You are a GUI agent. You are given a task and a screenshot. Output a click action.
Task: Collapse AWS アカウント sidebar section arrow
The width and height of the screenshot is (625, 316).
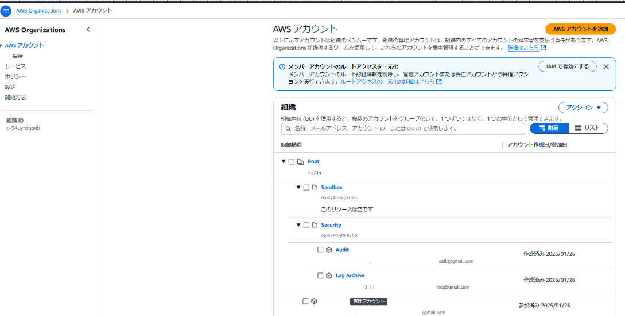tap(2, 45)
